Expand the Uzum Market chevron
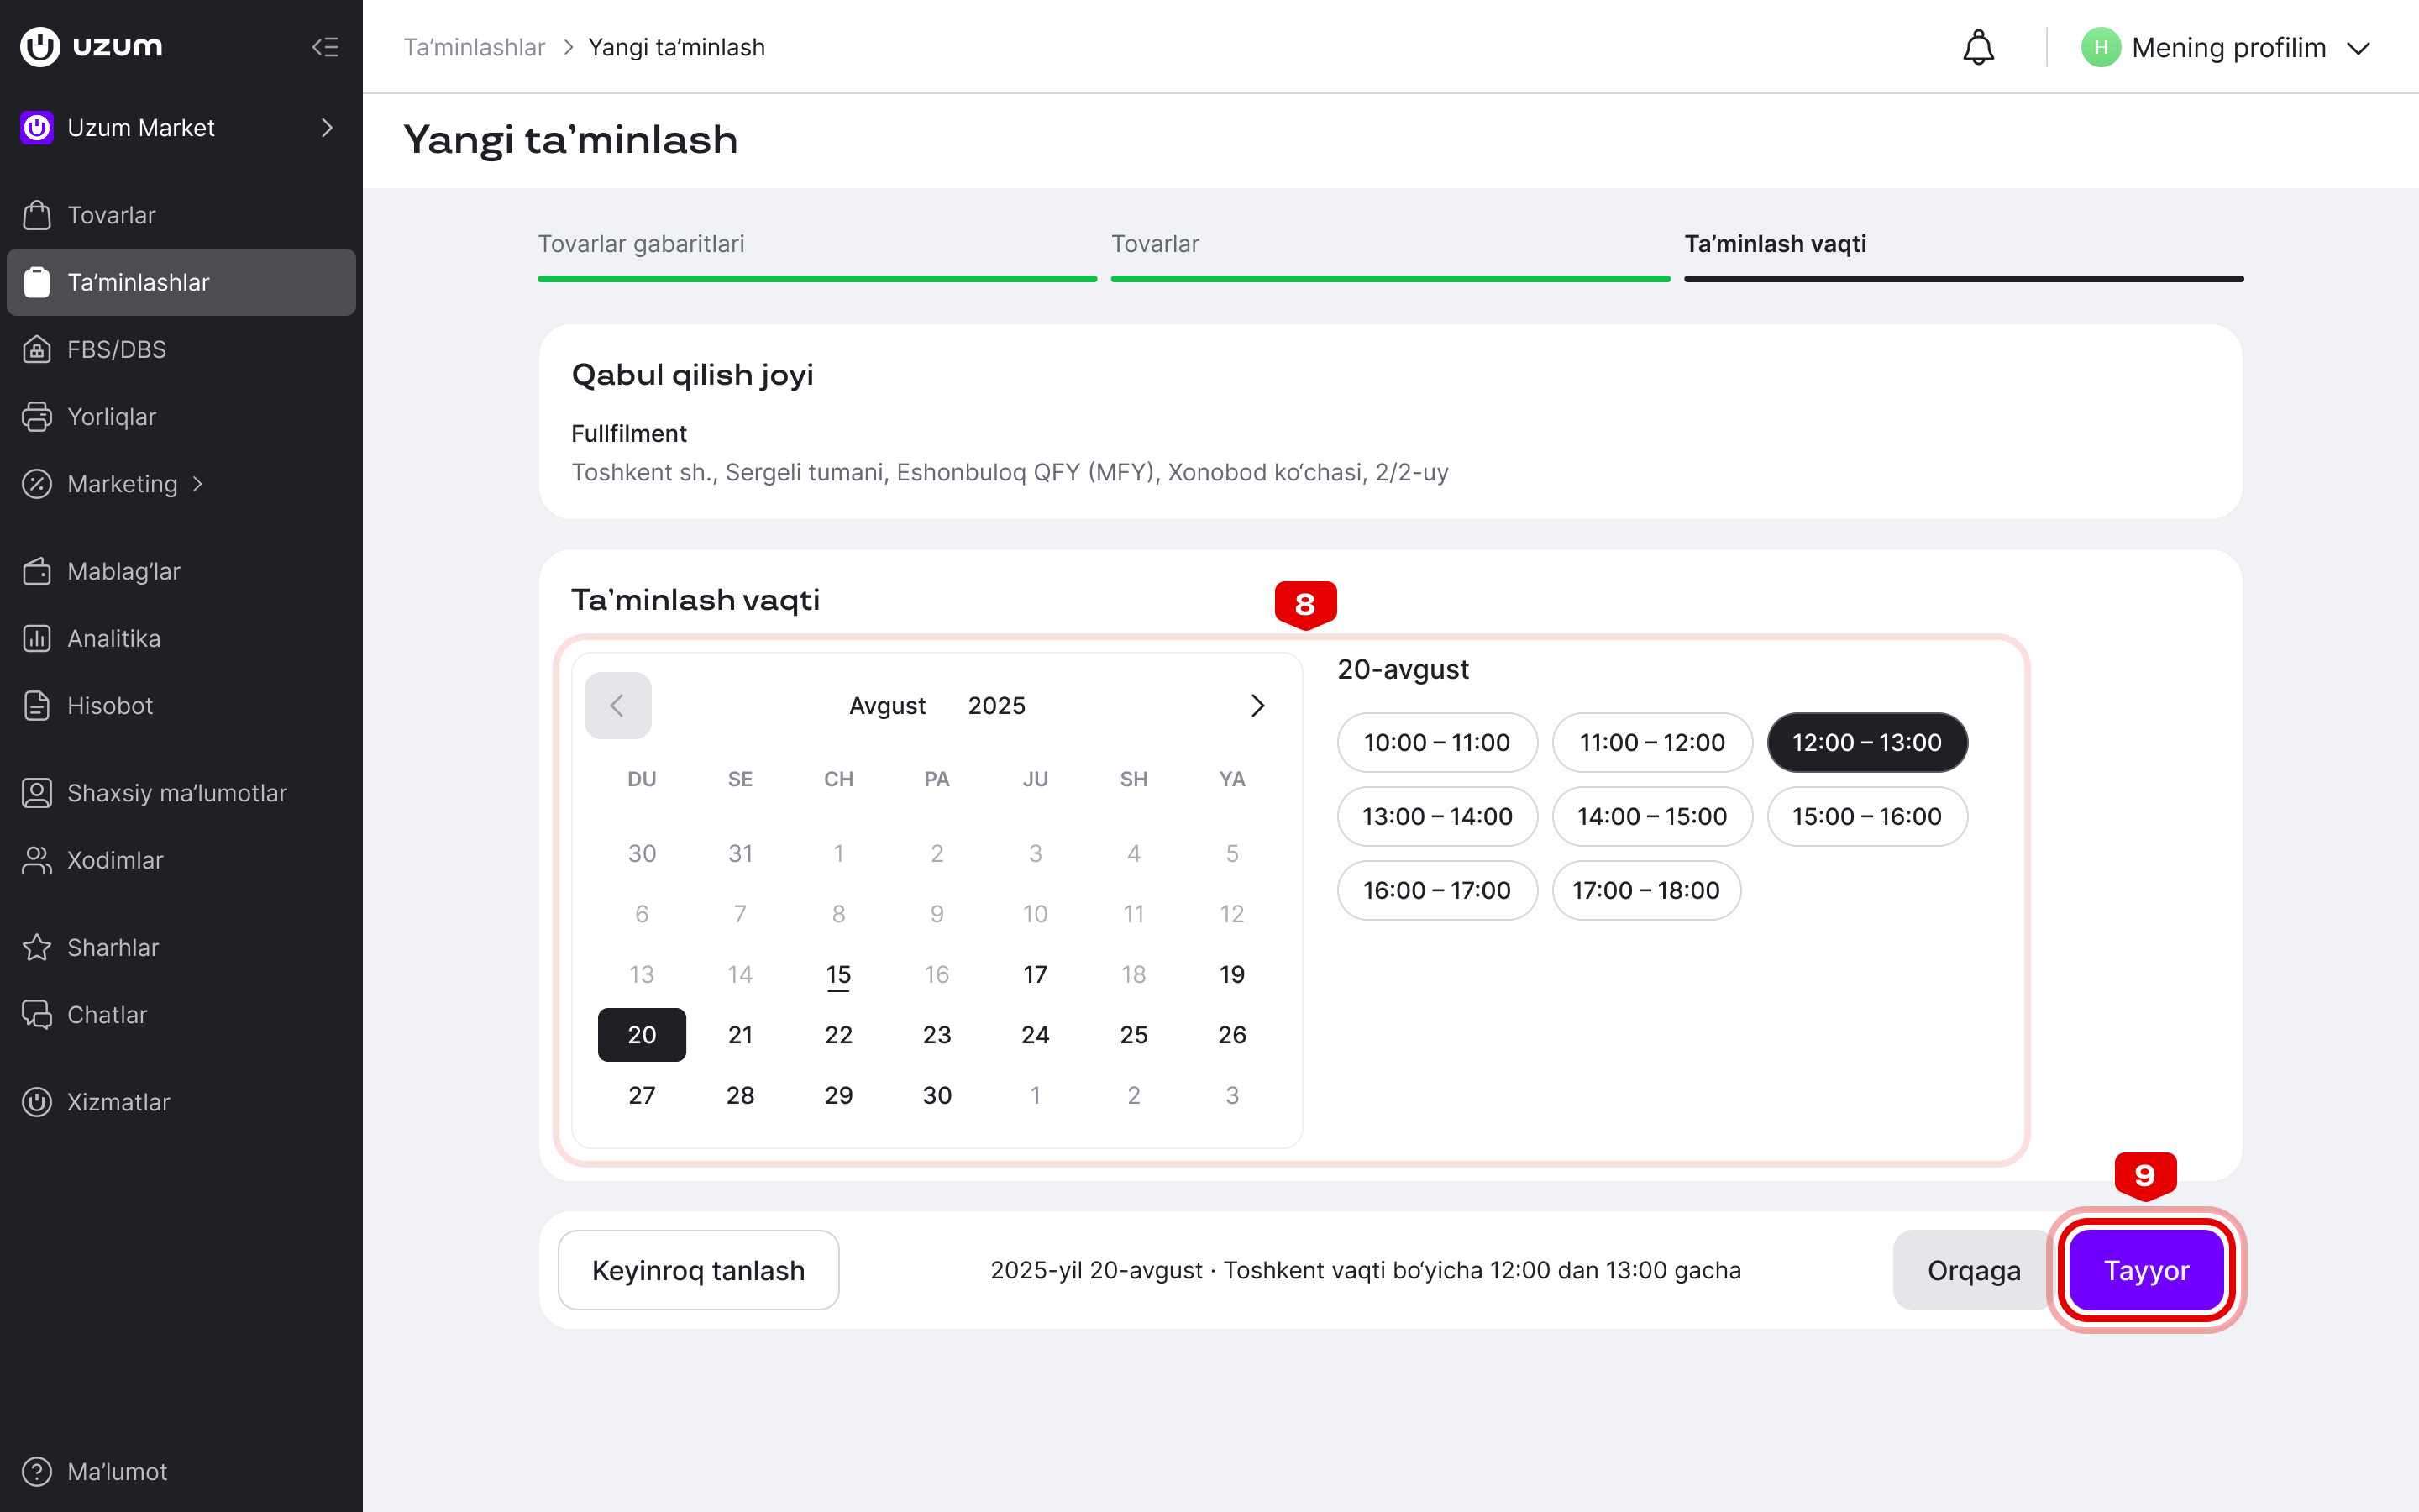Screen dimensions: 2419x1512 tap(327, 128)
